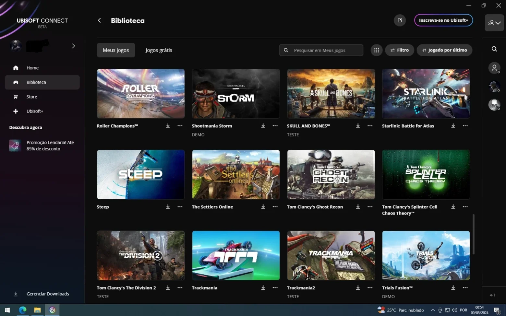Open more options for Trackmania
This screenshot has height=316, width=506.
pos(275,288)
